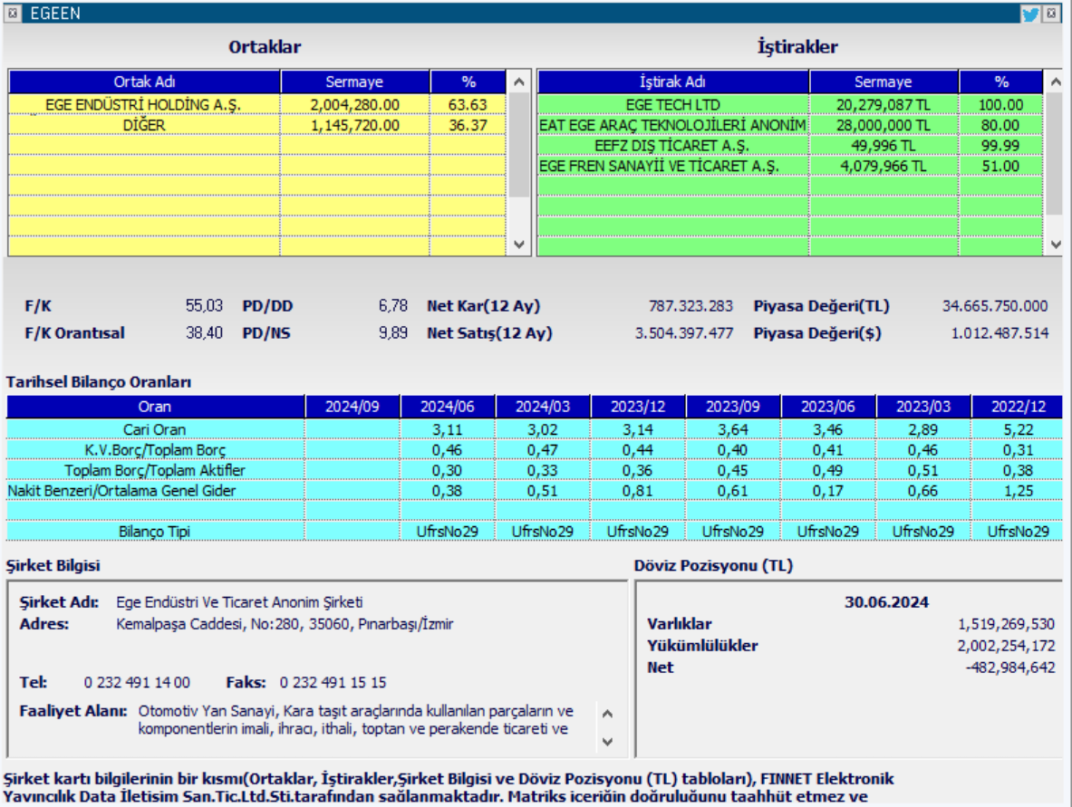This screenshot has width=1072, height=807.
Task: Click the 28,000,000 TL capital cell
Action: tap(884, 125)
